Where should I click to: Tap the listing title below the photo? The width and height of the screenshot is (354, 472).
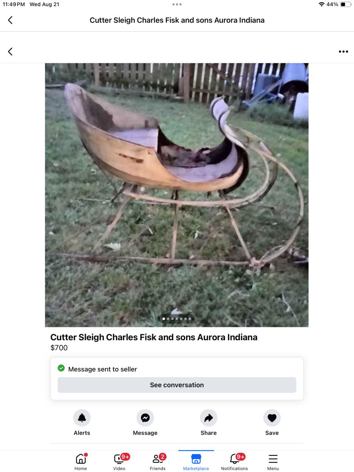154,337
